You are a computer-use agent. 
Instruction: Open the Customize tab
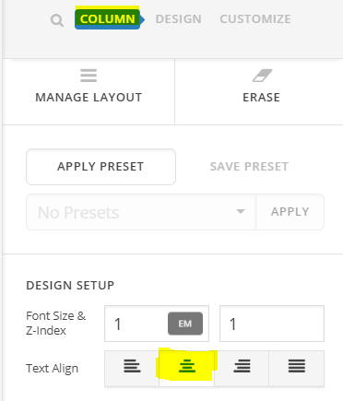point(255,19)
